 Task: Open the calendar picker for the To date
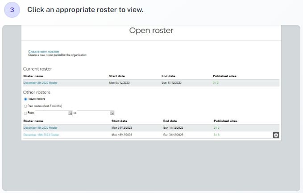point(112,113)
